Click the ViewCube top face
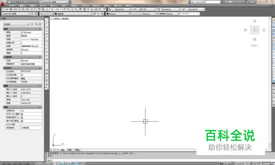Image resolution: width=275 pixels, height=165 pixels. point(255,30)
